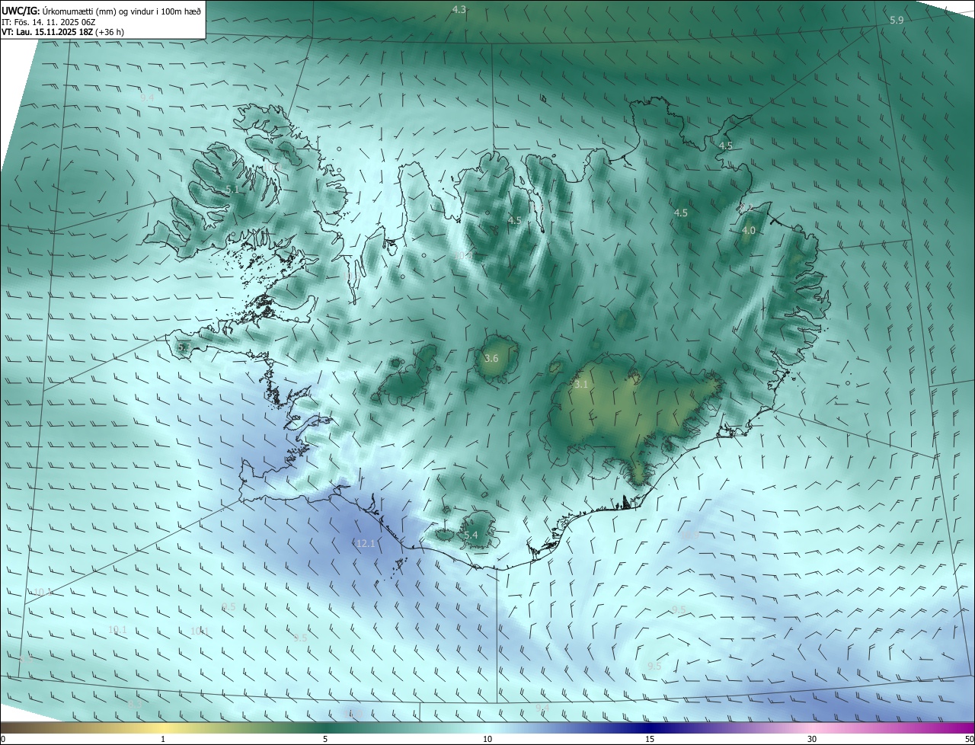The width and height of the screenshot is (975, 745).
Task: Click the colorbar tick label 0
Action: pyautogui.click(x=3, y=739)
